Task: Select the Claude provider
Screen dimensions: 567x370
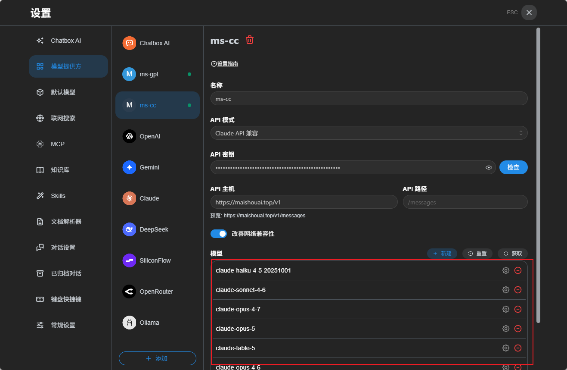Action: point(158,198)
